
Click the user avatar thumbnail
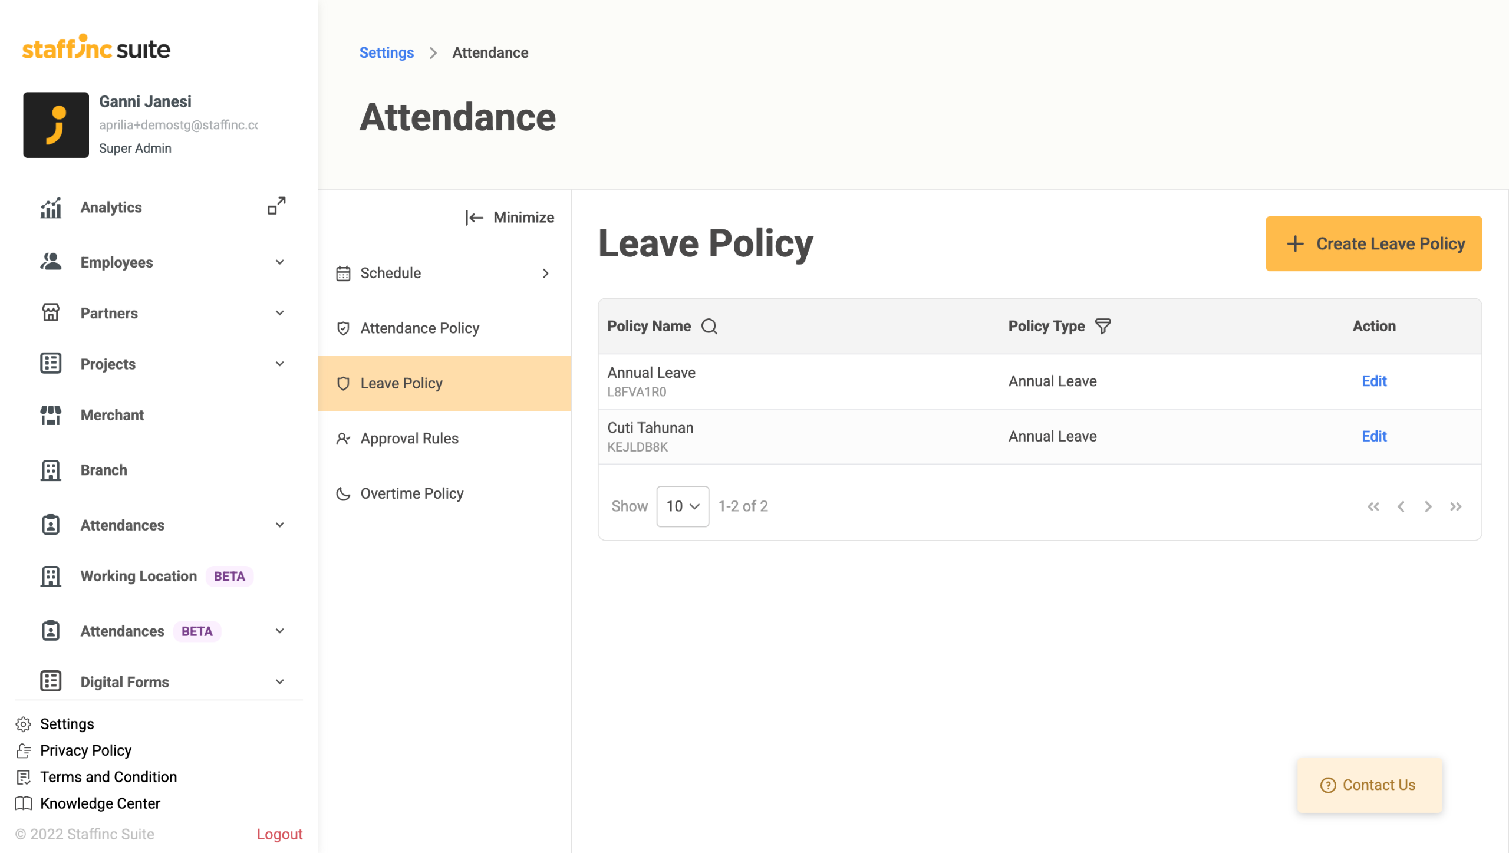56,125
